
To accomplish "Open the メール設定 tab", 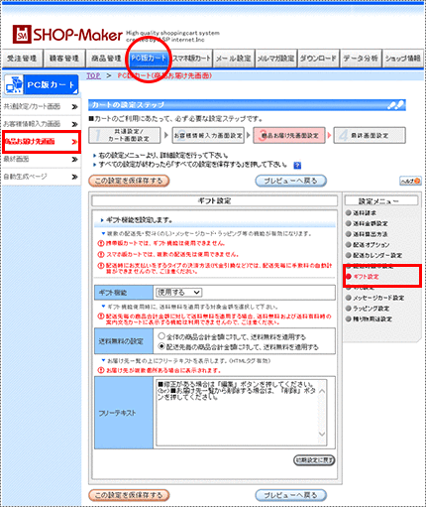I will tap(234, 59).
